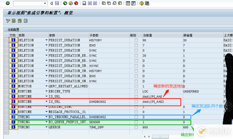Viewport: 233px width, 139px height.
Task: Click the yellow Exit icon
Action: [x=71, y=3]
